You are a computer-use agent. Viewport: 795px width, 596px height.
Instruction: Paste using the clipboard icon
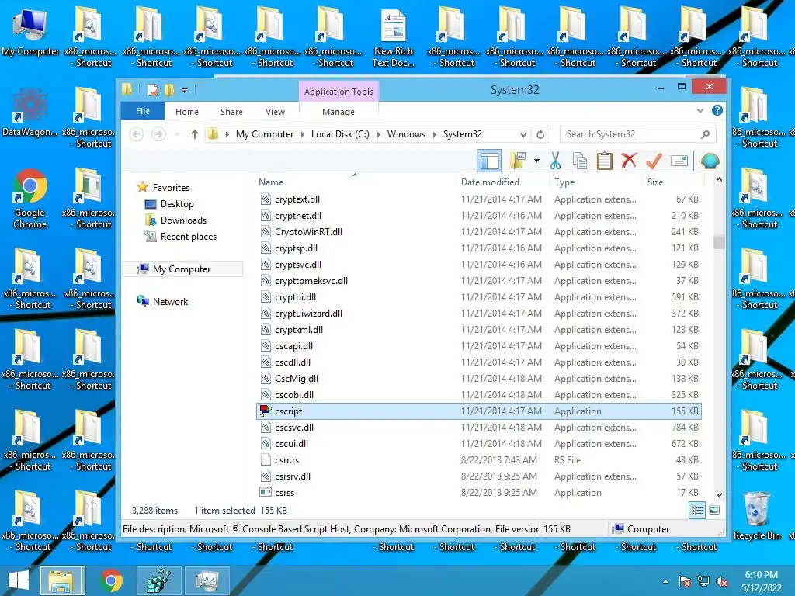click(x=604, y=161)
